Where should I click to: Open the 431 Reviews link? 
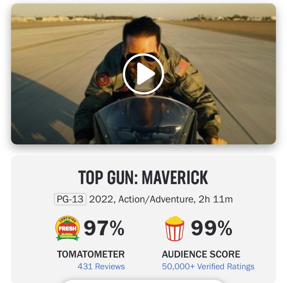pos(101,266)
